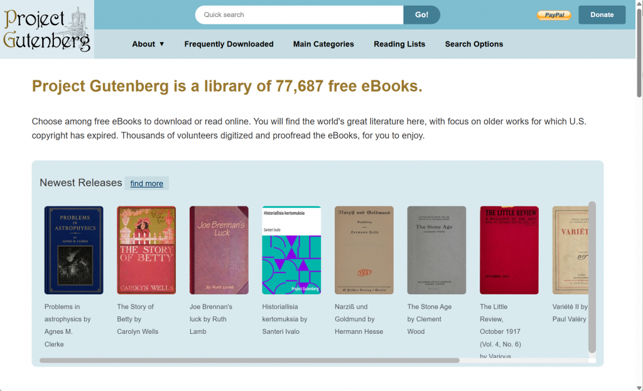Open Main Categories menu item
The image size is (643, 391).
323,44
